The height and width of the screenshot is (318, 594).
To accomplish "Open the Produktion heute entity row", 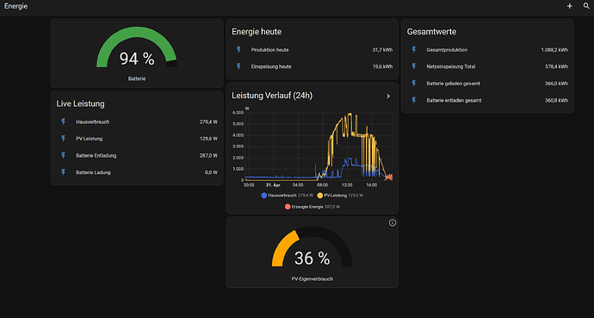I will click(x=312, y=50).
